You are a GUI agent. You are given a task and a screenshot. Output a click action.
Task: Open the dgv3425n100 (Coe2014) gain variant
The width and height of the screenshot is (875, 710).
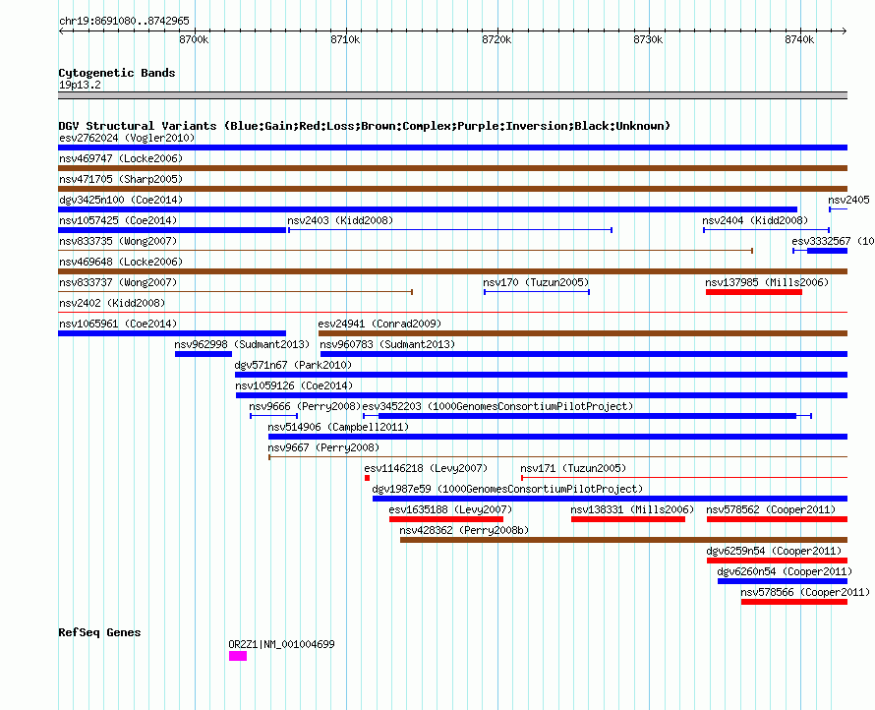tap(428, 209)
